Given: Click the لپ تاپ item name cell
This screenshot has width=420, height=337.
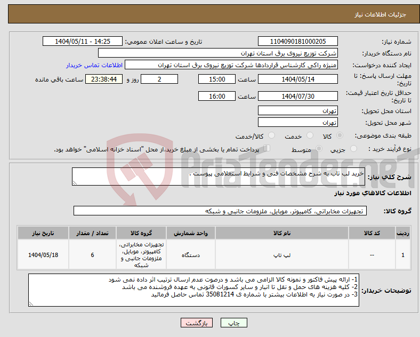Looking at the screenshot, I should (x=282, y=255).
